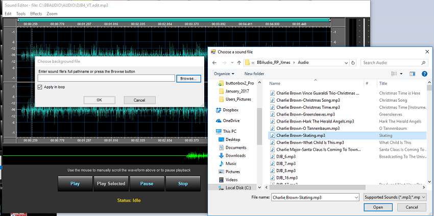Go up one folder level
This screenshot has width=434, height=216.
coord(239,63)
